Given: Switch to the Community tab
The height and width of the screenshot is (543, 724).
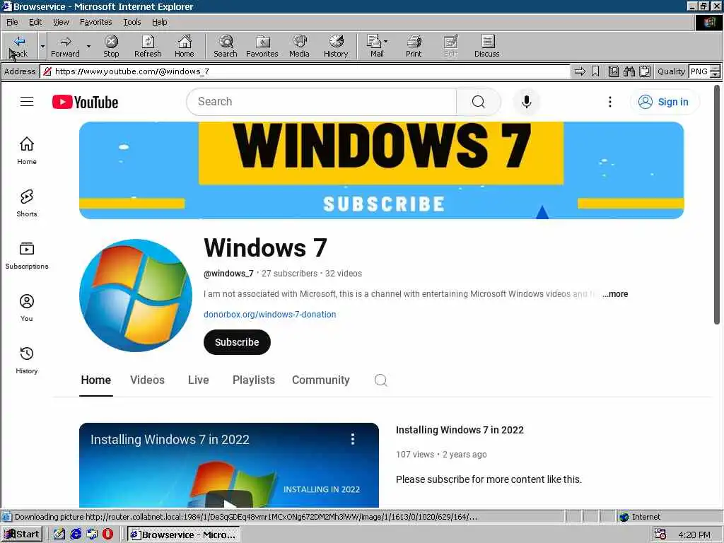Looking at the screenshot, I should [x=321, y=380].
